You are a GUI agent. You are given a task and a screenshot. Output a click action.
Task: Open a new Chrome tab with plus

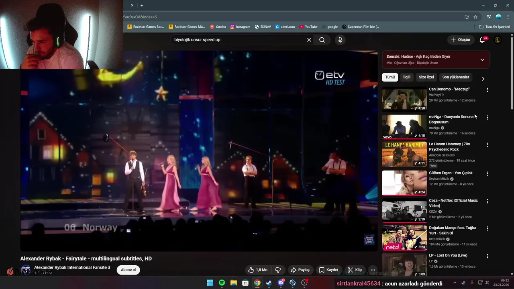click(x=142, y=5)
